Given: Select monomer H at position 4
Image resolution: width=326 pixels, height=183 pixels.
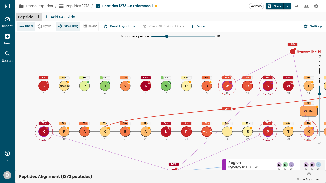Looking at the screenshot, I should tap(105, 86).
